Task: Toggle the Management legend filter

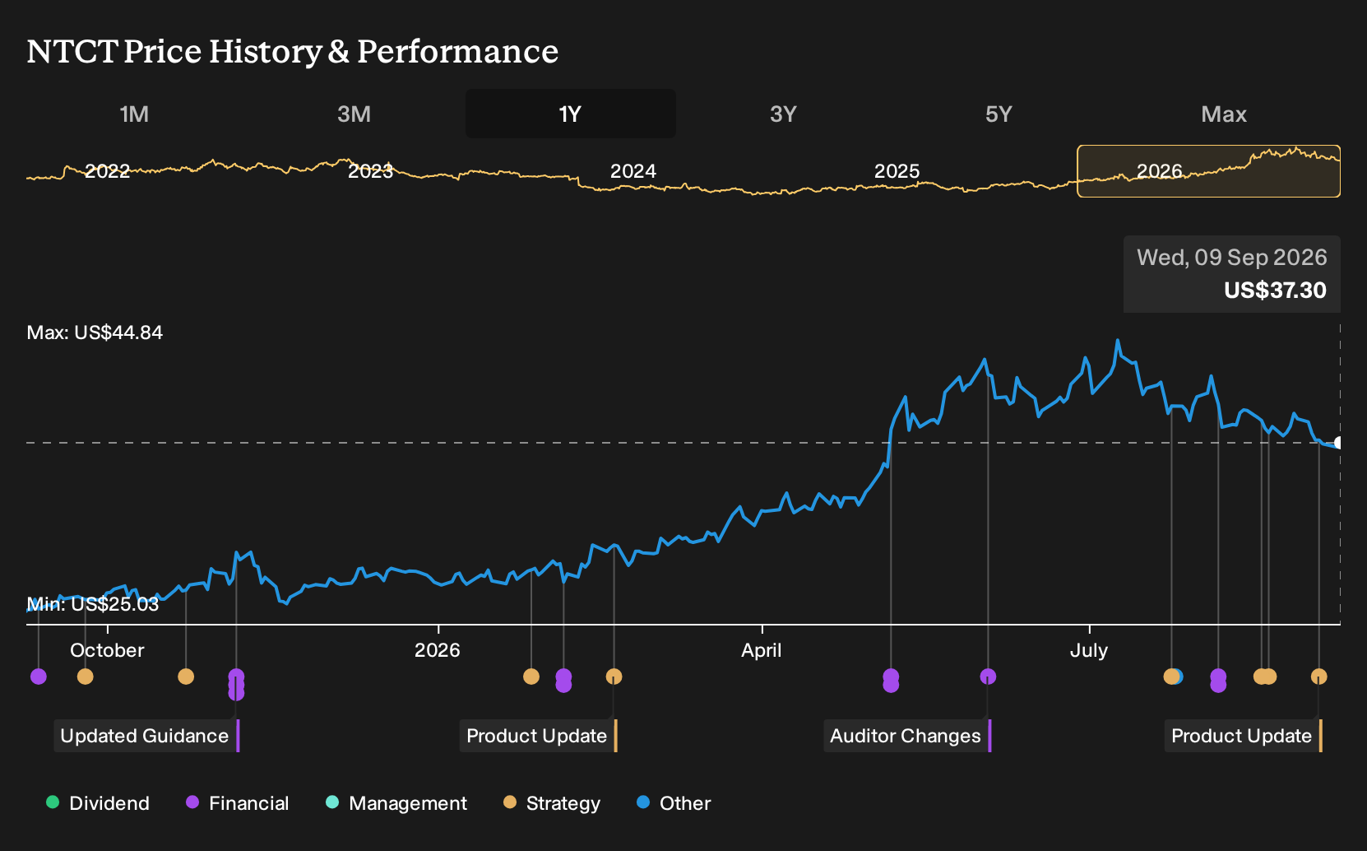Action: [396, 803]
